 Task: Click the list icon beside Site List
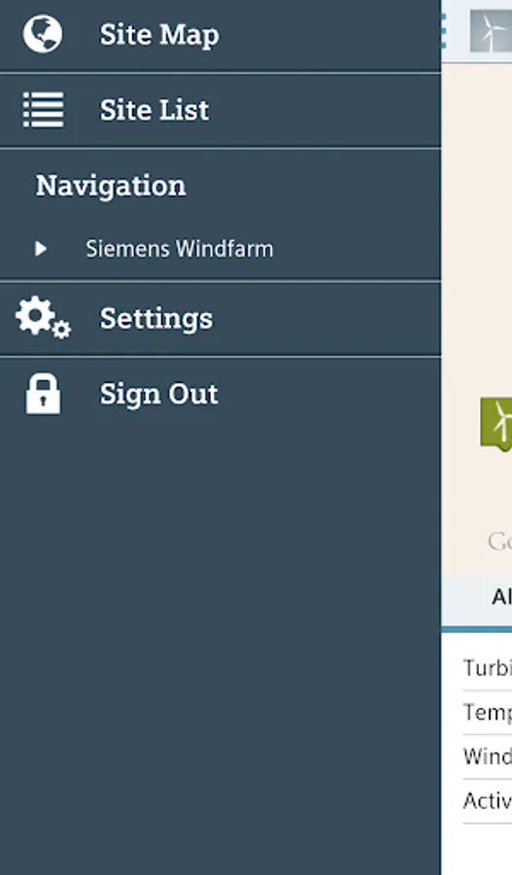tap(43, 110)
